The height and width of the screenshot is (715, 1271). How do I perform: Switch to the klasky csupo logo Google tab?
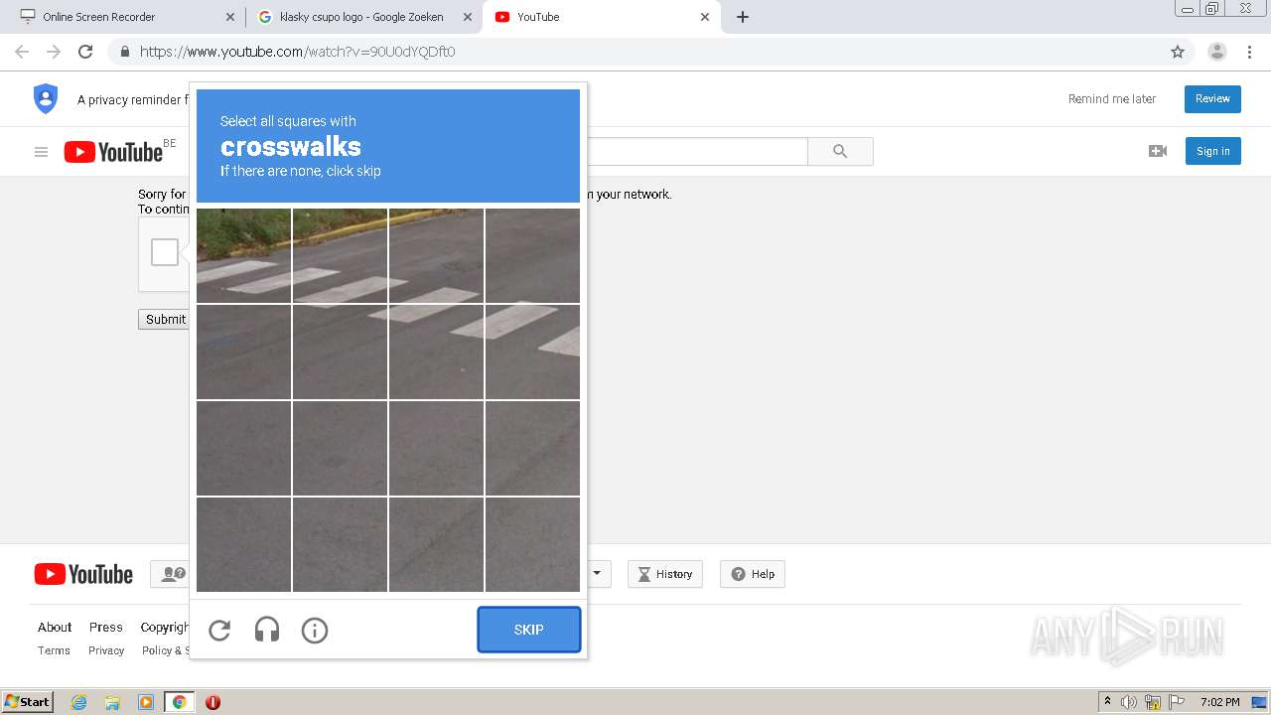tap(363, 17)
